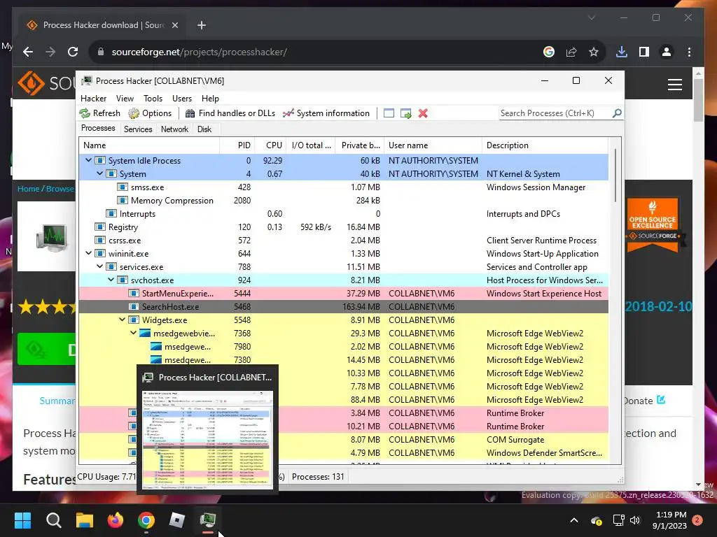
Task: Click the Windows Defender SmartScreen description
Action: [544, 453]
